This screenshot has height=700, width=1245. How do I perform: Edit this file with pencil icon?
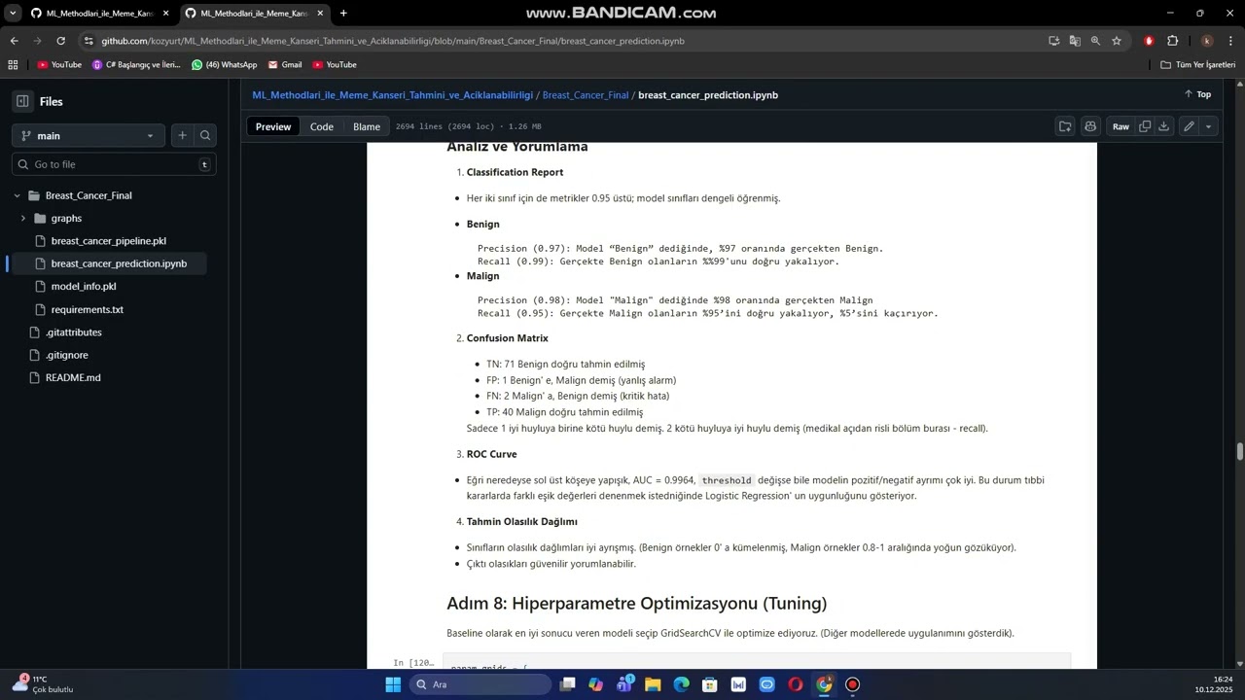click(1189, 126)
